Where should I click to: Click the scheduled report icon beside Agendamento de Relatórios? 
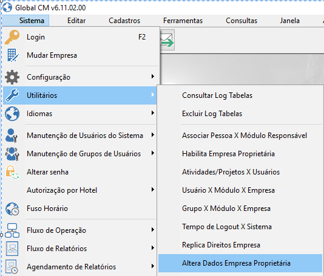(x=12, y=267)
